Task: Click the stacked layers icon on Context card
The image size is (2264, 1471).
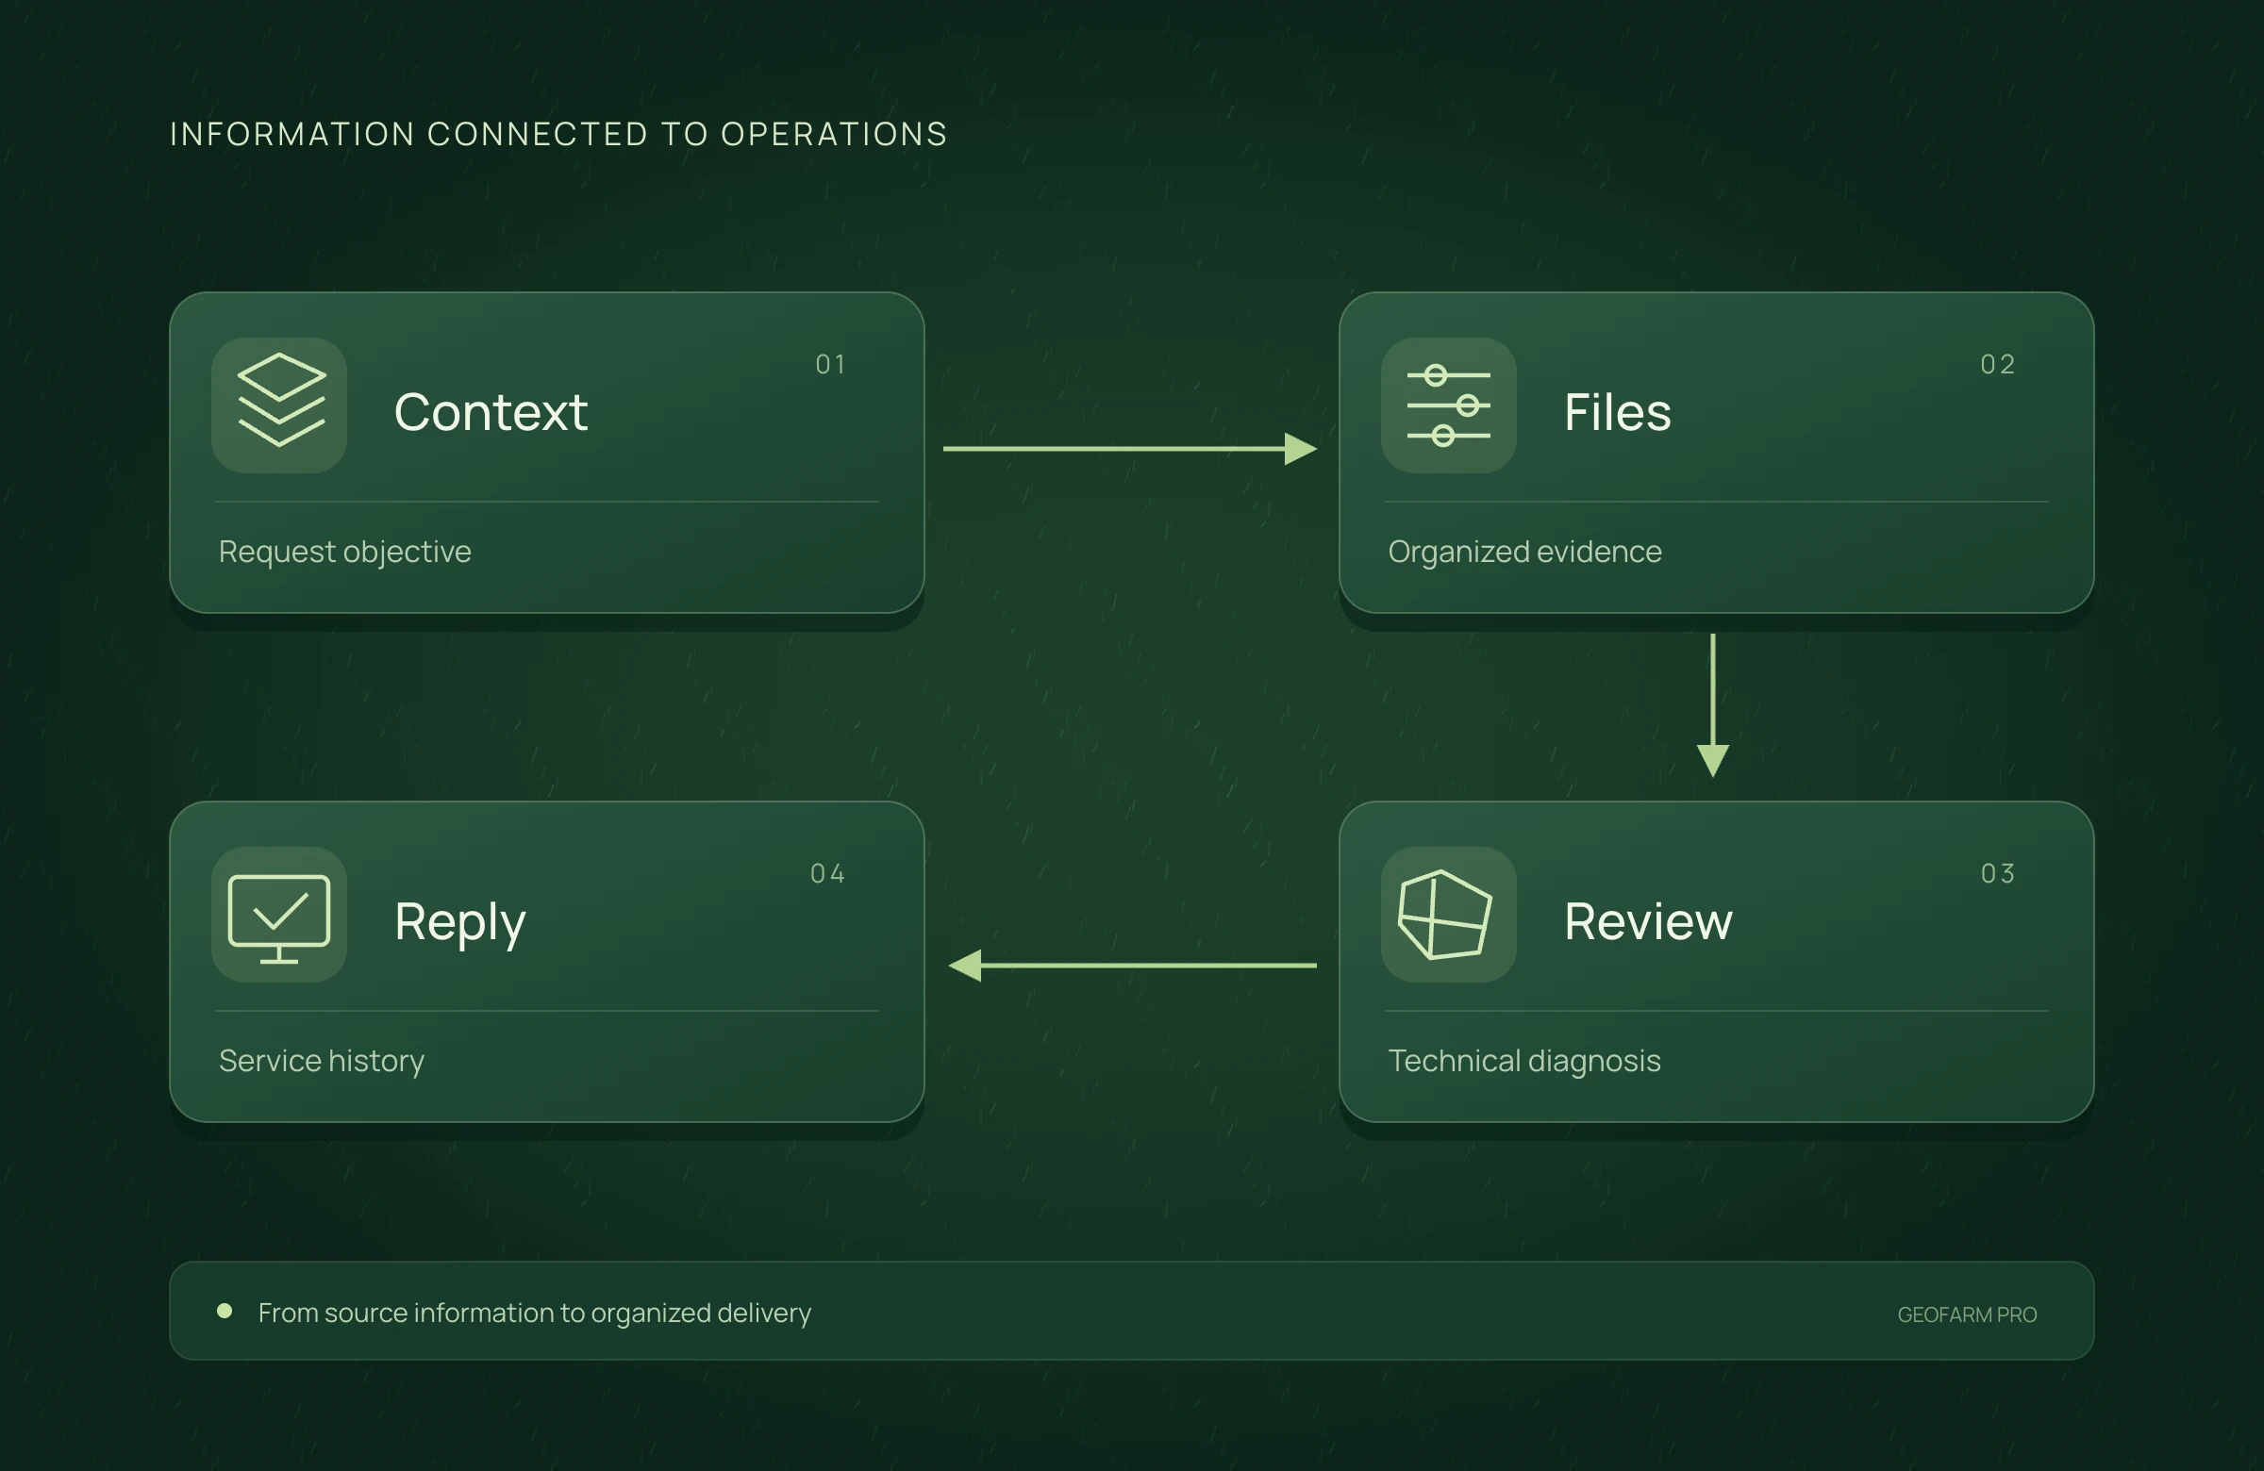Action: click(279, 405)
